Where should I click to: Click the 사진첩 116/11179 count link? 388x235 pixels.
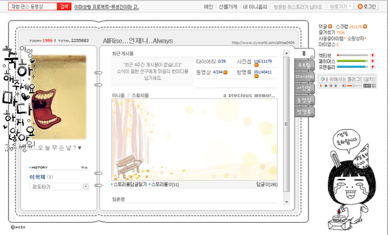(x=263, y=61)
